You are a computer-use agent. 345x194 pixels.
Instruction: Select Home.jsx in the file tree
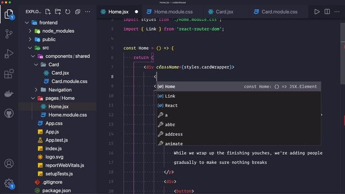pos(59,107)
